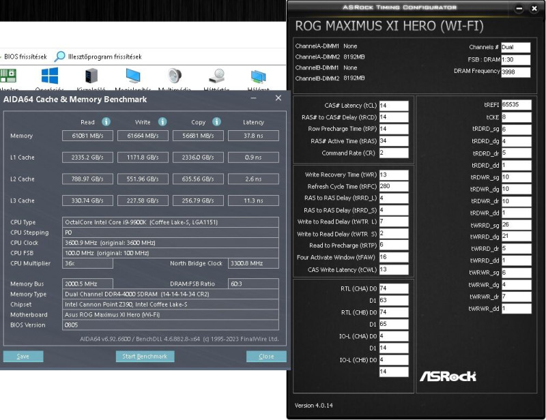Click the Memory Bus 2000.5 MHz value

(88, 284)
